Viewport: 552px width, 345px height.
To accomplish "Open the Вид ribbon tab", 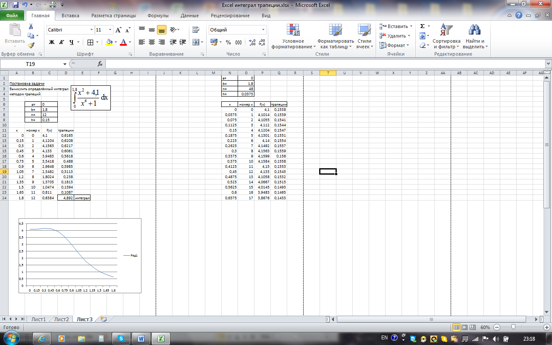I will pyautogui.click(x=266, y=16).
